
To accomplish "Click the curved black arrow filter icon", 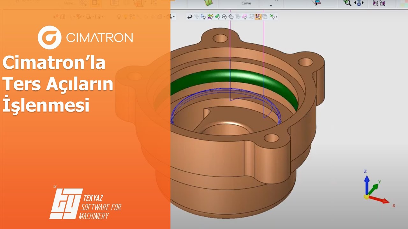I will click(190, 17).
